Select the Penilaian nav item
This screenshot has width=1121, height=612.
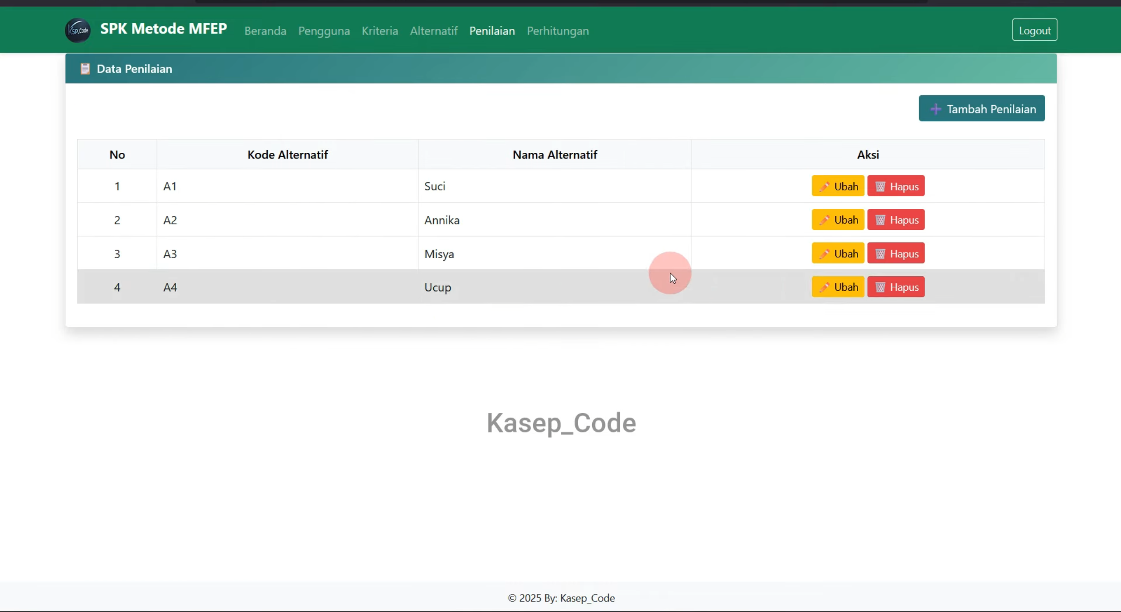tap(492, 31)
